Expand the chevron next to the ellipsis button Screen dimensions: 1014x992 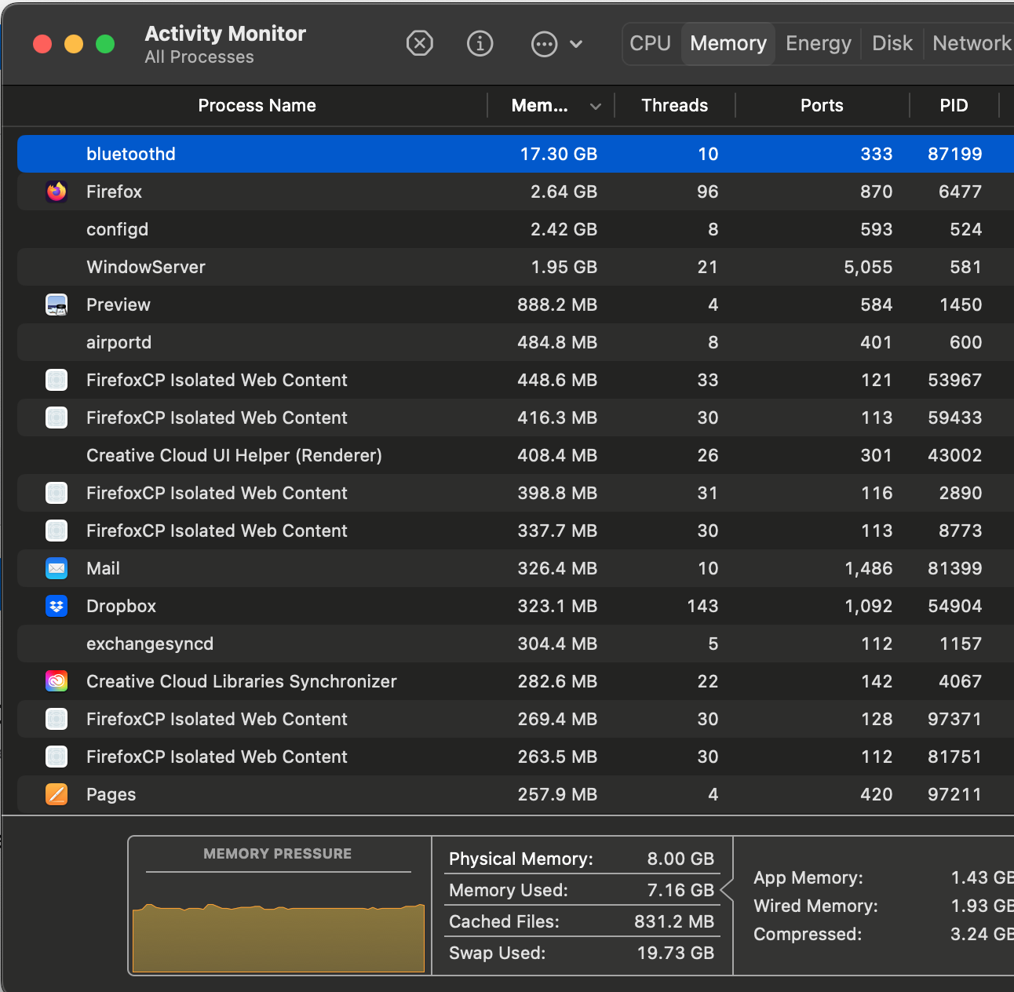pos(577,44)
